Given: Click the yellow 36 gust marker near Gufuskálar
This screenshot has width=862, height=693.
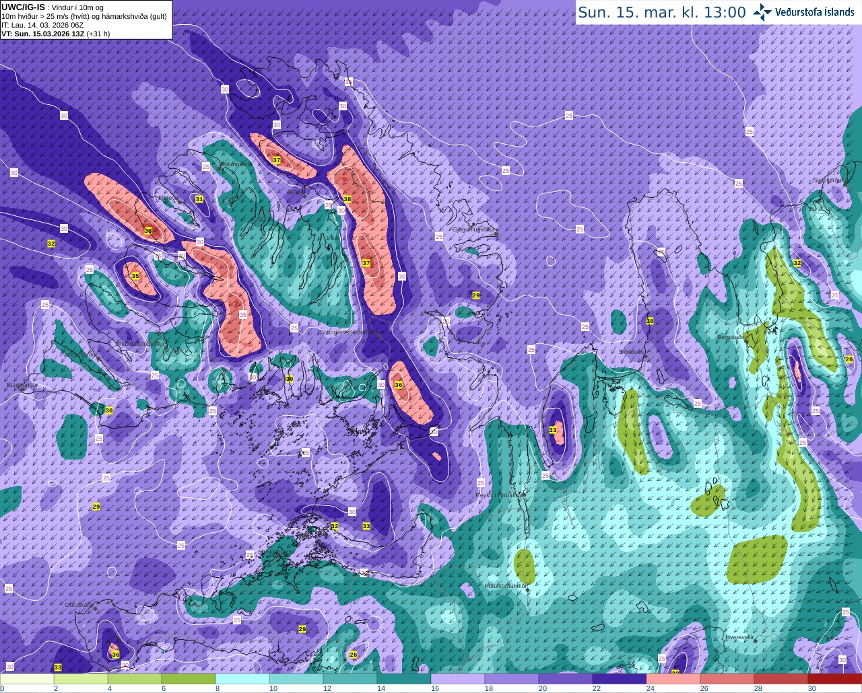Looking at the screenshot, I should coord(115,654).
